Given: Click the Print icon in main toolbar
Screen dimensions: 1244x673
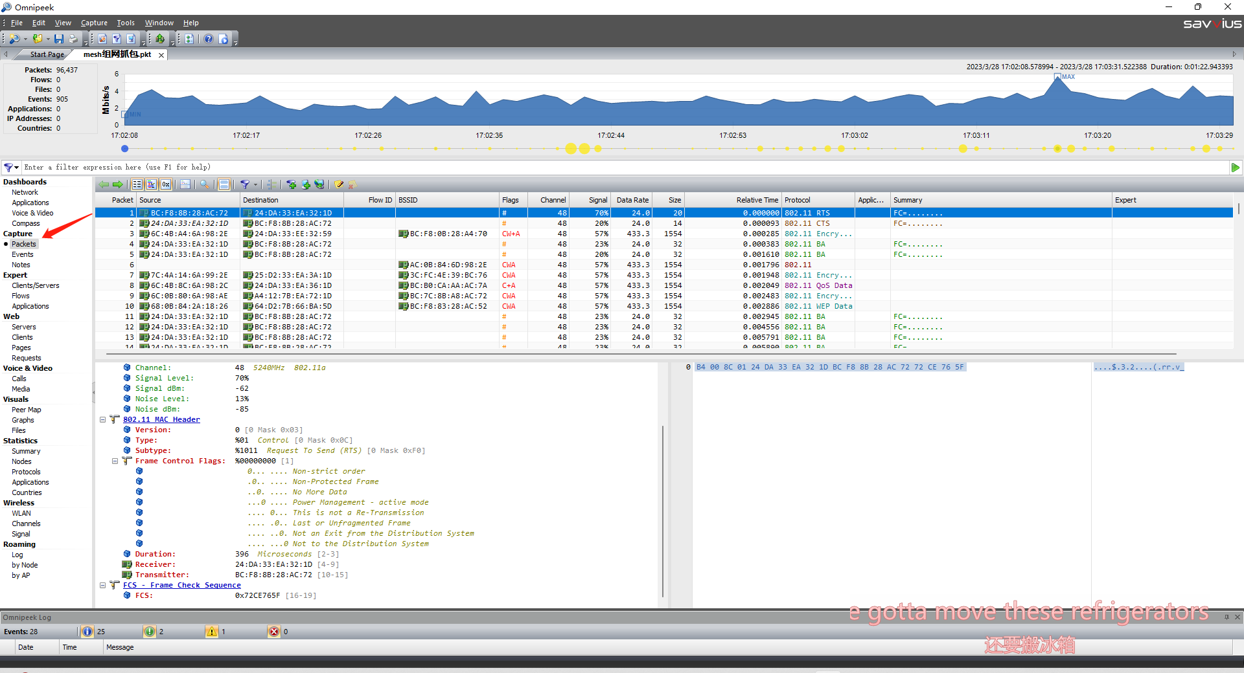Looking at the screenshot, I should coord(73,39).
